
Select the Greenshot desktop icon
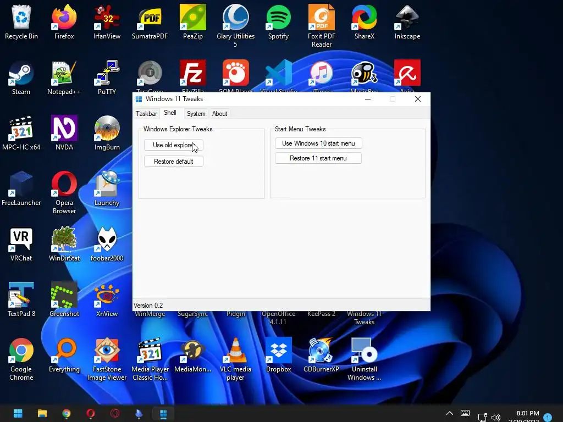64,299
